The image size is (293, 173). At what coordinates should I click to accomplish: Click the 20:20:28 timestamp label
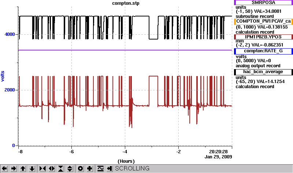(218, 151)
